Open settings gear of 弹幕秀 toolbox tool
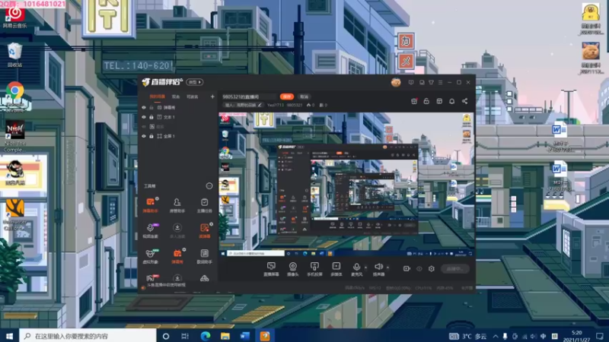This screenshot has height=342, width=609. point(184,250)
